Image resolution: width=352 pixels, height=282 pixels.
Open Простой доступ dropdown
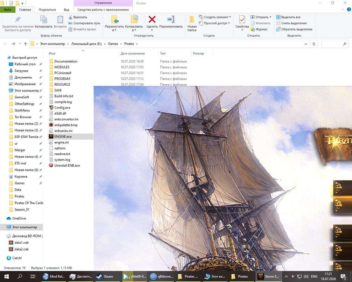coord(214,23)
